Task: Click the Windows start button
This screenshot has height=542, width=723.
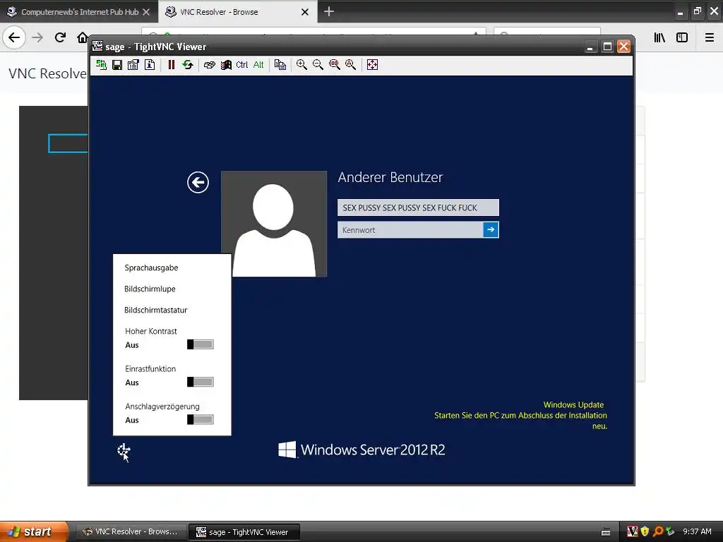Action: [33, 531]
